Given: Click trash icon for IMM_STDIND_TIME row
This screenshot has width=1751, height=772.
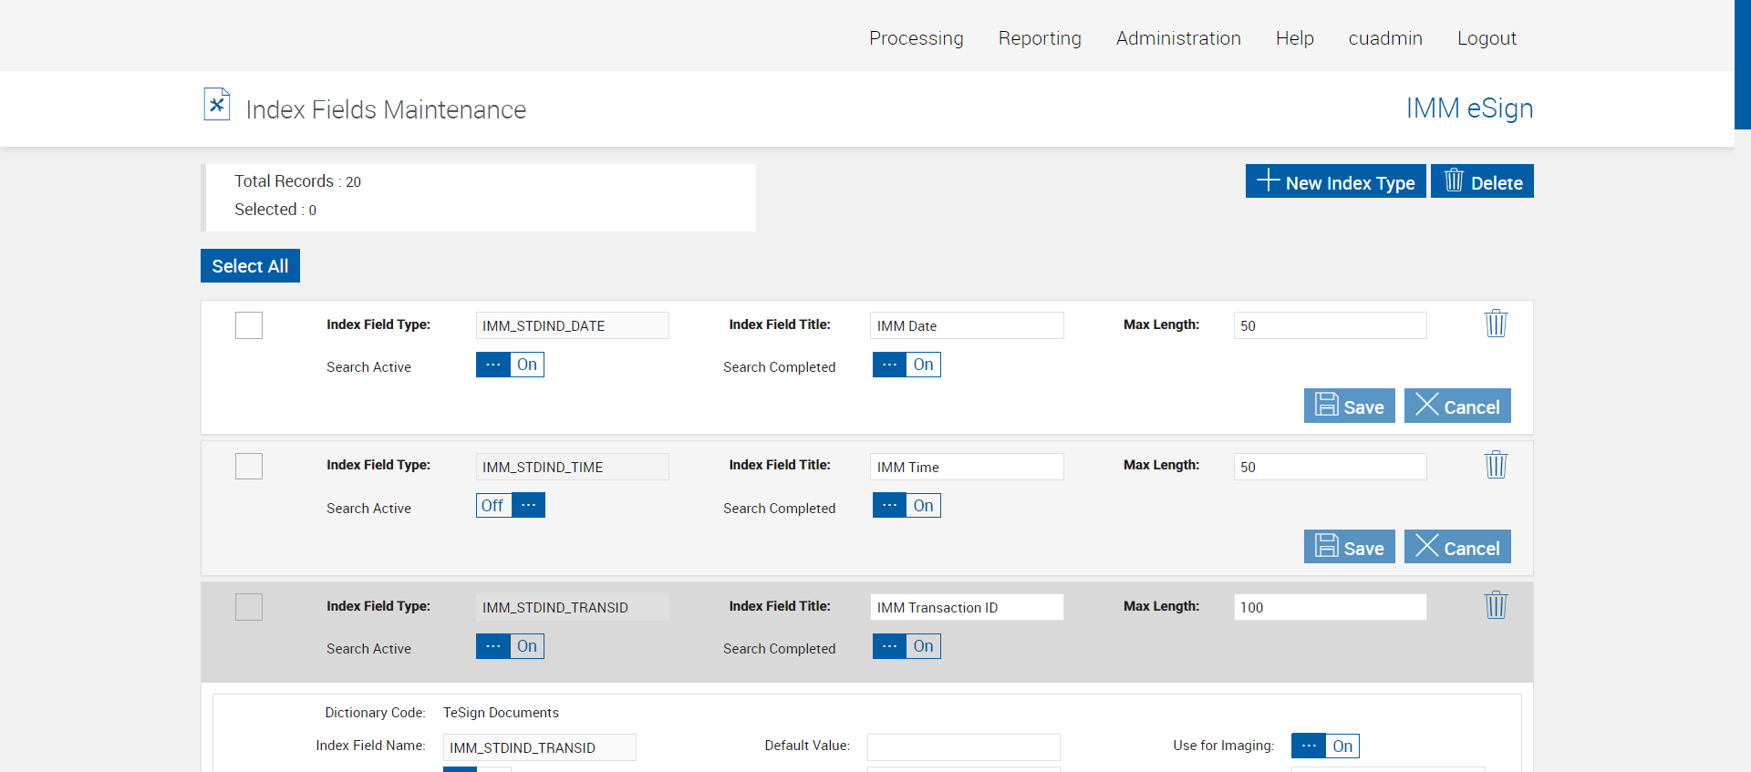Looking at the screenshot, I should [1496, 465].
